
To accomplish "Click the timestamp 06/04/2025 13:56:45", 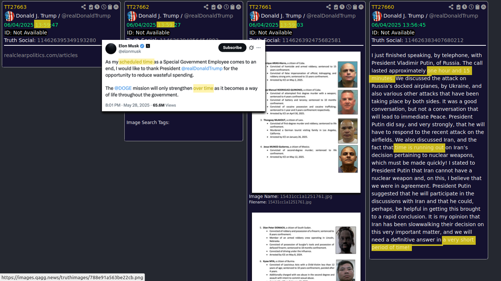I will click(399, 25).
